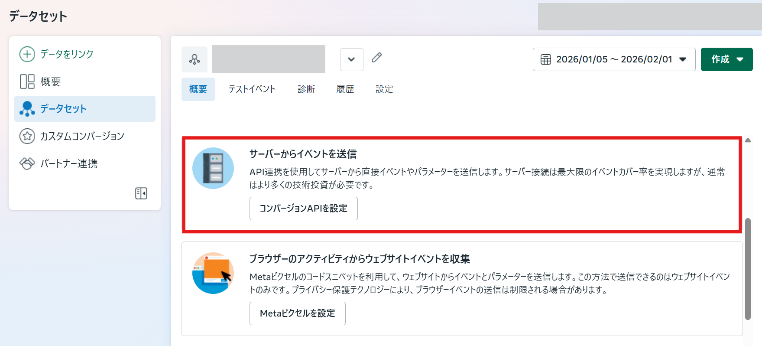Click Metaピクセルを設定 button
This screenshot has height=346, width=762.
pos(297,313)
